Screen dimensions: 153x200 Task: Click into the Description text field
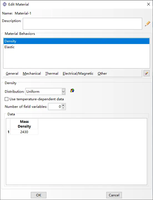(82, 24)
